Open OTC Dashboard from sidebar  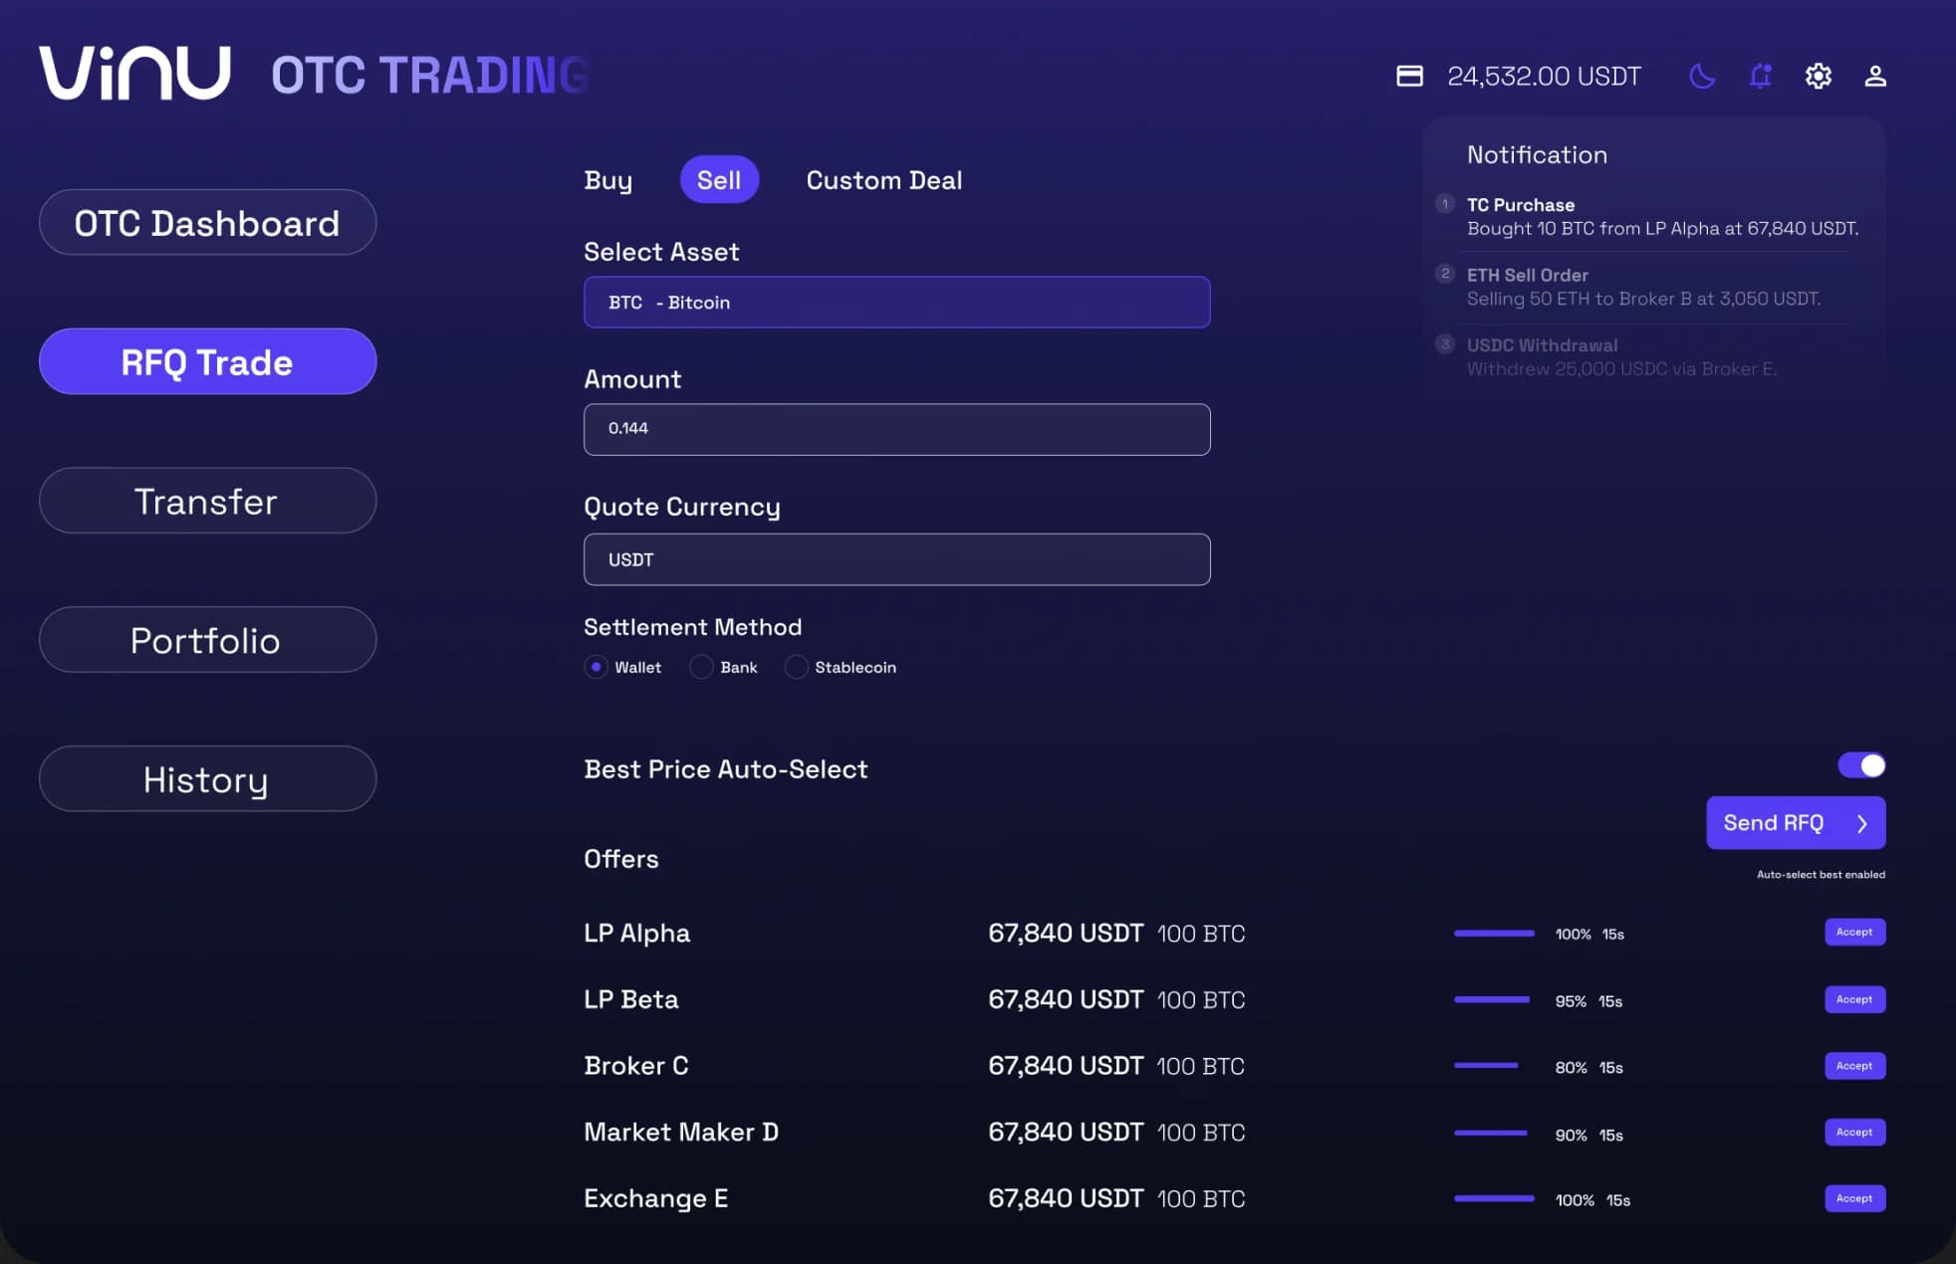coord(207,222)
